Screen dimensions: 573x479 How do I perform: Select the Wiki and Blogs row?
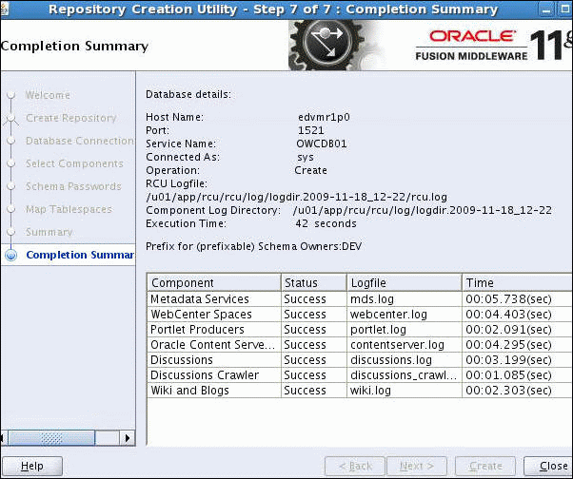(x=360, y=391)
